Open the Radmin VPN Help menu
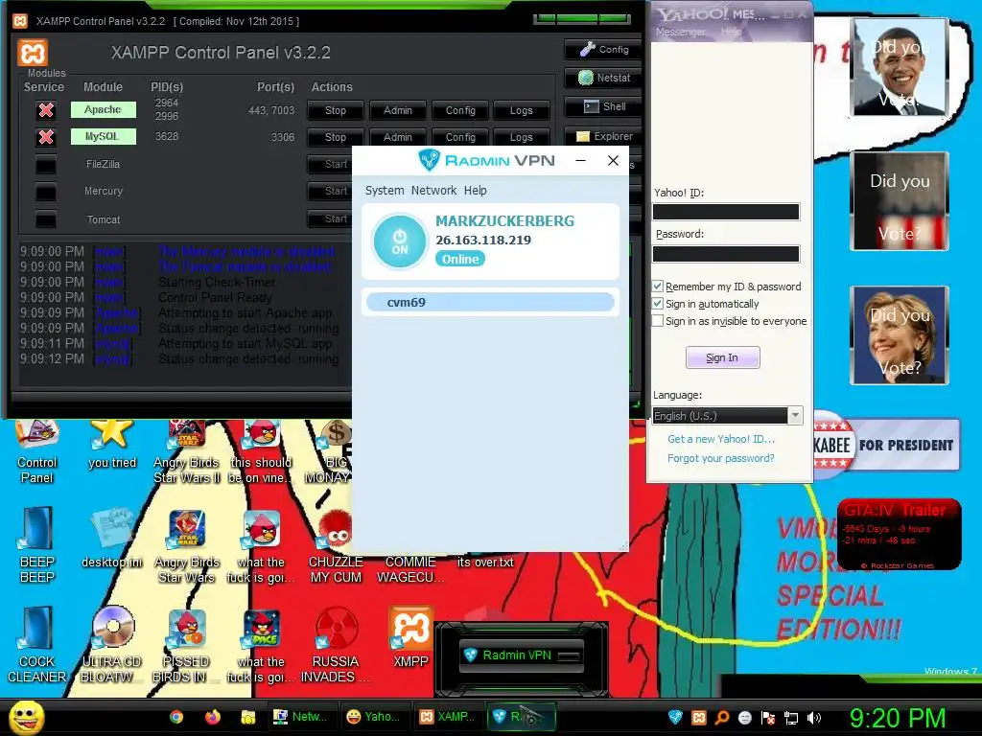 (476, 191)
